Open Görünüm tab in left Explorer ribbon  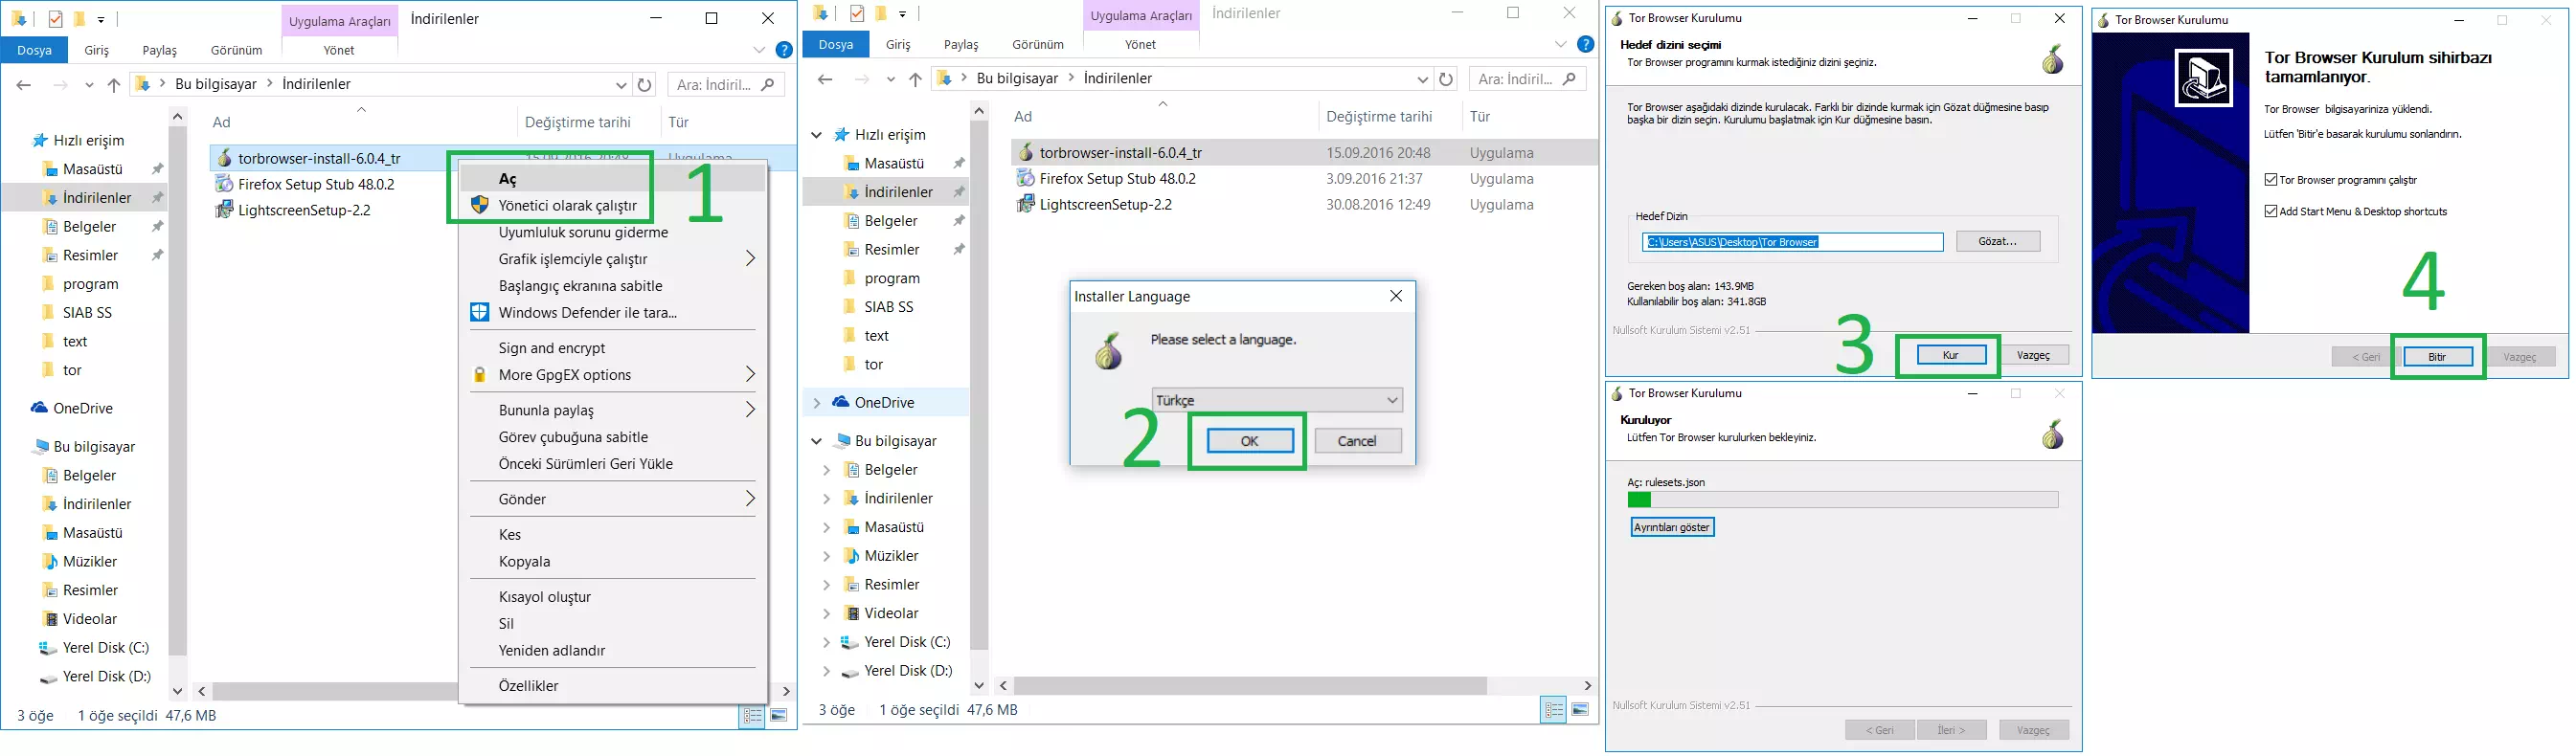coord(236,50)
